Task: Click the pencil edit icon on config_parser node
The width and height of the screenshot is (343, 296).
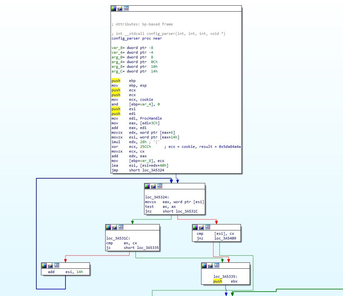Action: coord(120,8)
